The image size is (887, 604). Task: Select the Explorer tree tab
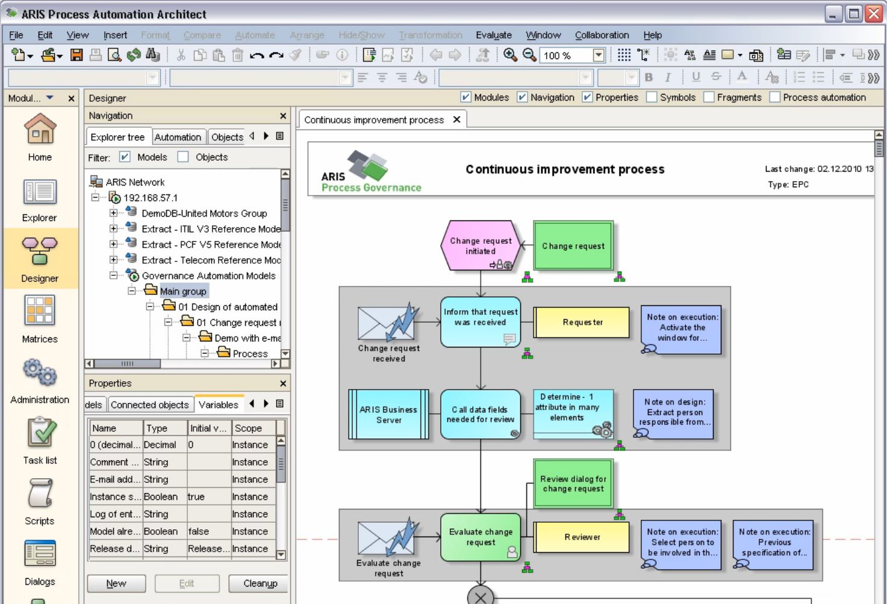pyautogui.click(x=117, y=137)
